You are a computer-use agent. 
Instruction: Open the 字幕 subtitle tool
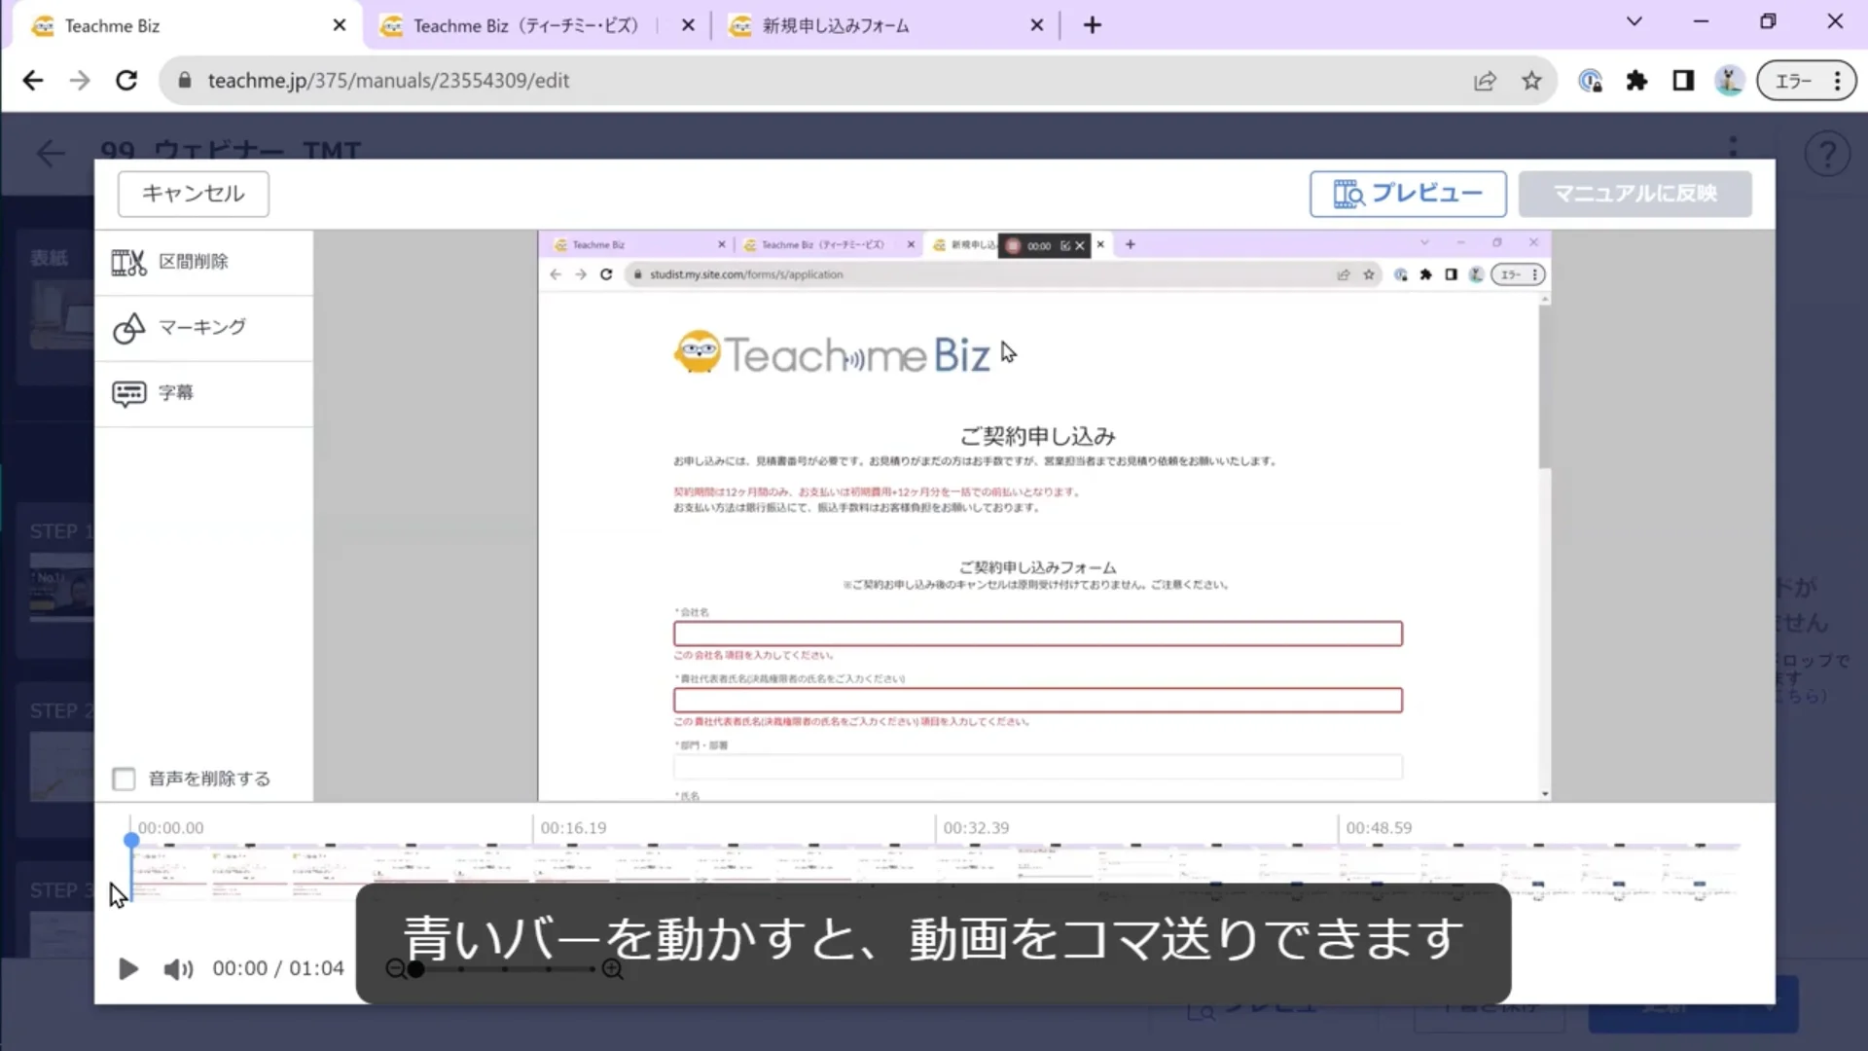[x=204, y=393]
